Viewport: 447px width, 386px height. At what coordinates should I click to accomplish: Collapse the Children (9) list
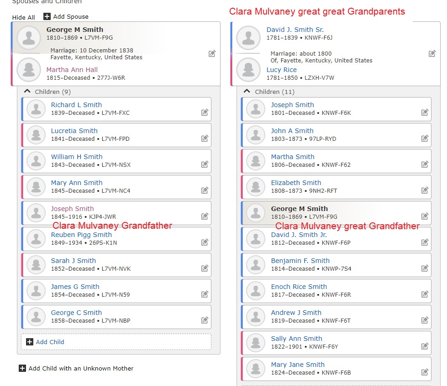coord(27,91)
